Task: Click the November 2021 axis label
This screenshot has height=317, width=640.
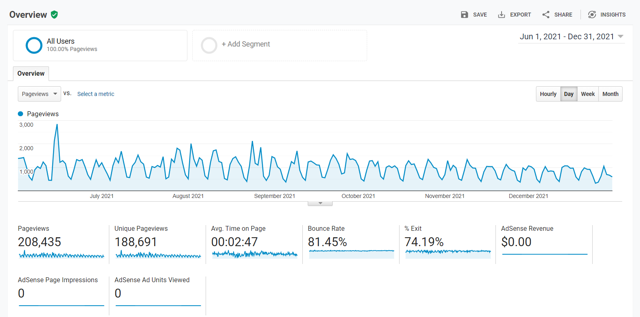Action: [445, 196]
